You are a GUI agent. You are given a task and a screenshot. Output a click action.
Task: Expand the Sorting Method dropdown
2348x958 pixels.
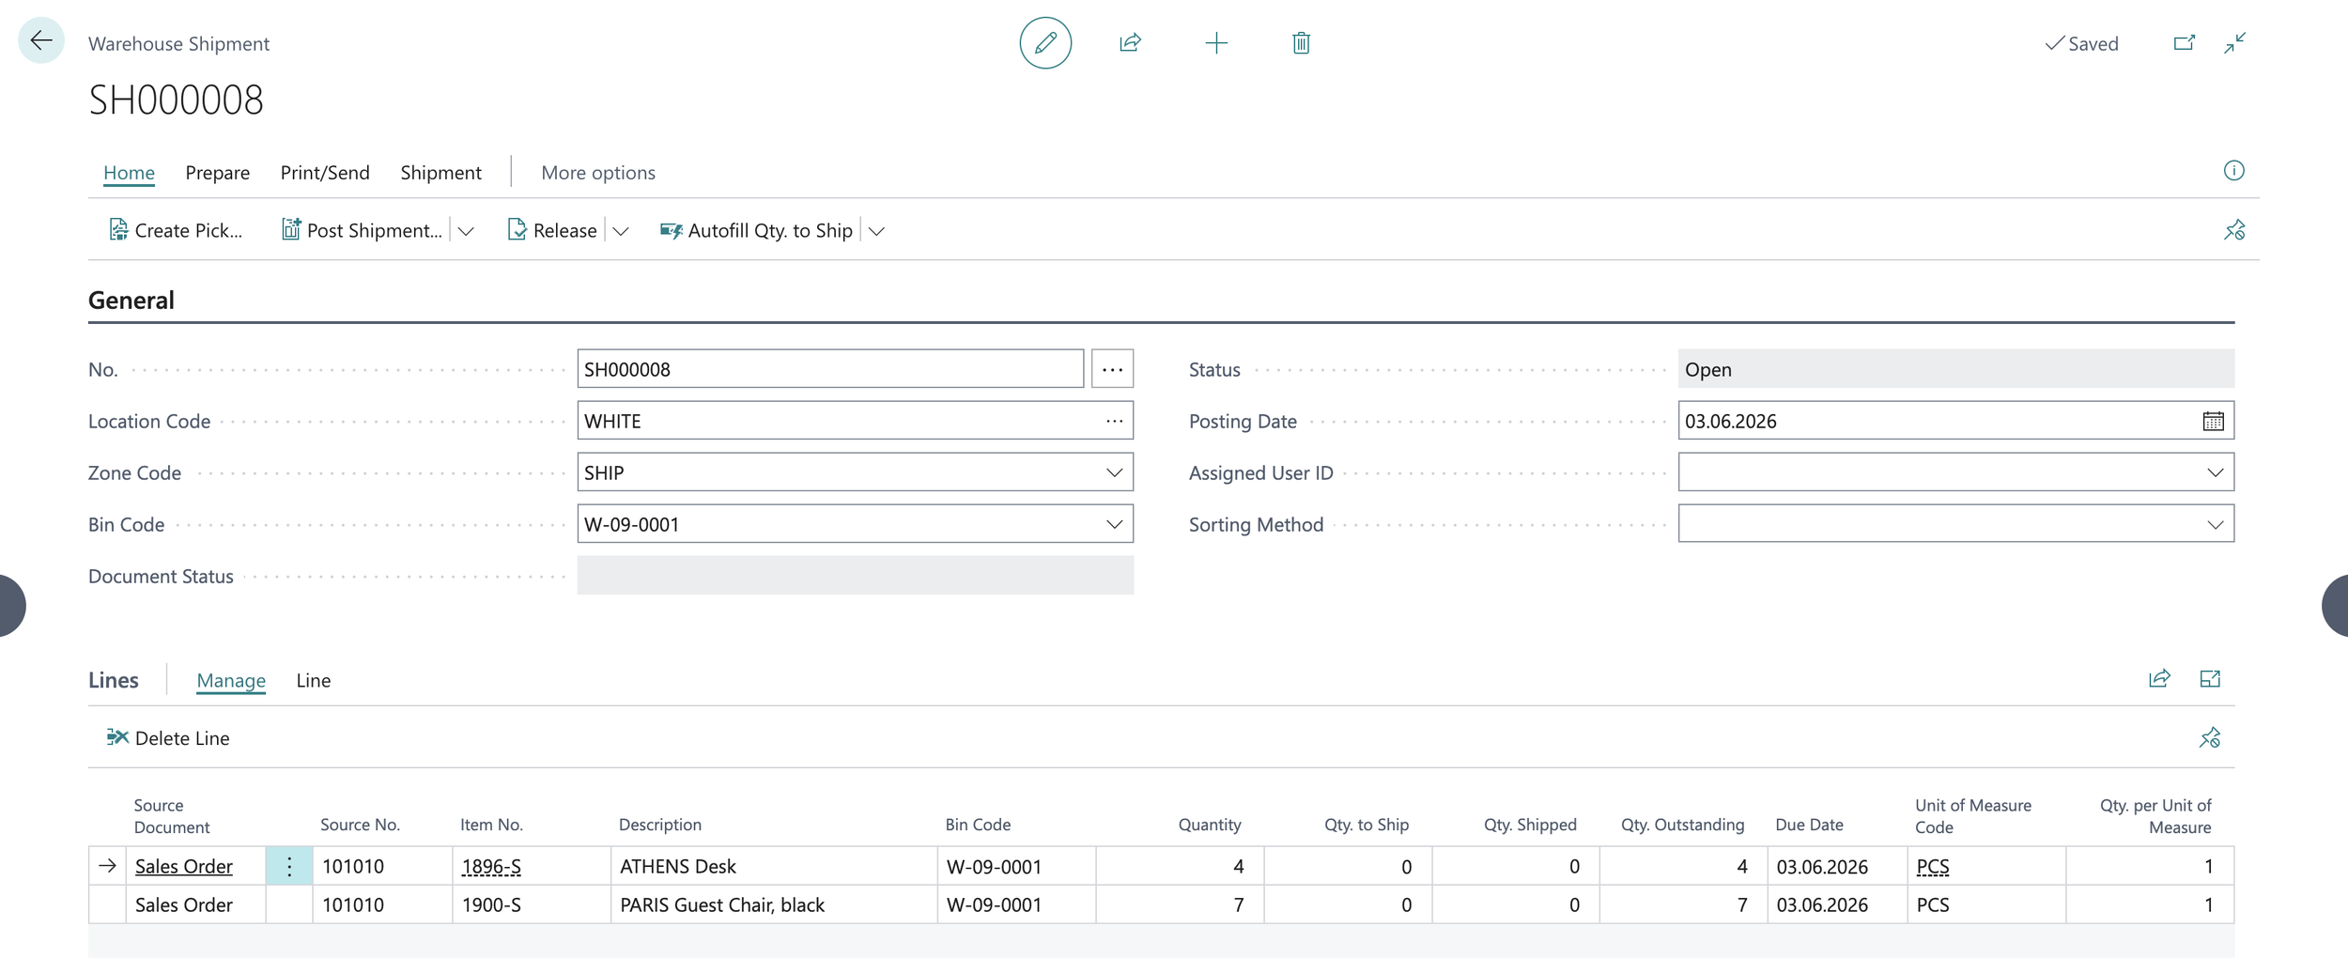click(x=2215, y=524)
